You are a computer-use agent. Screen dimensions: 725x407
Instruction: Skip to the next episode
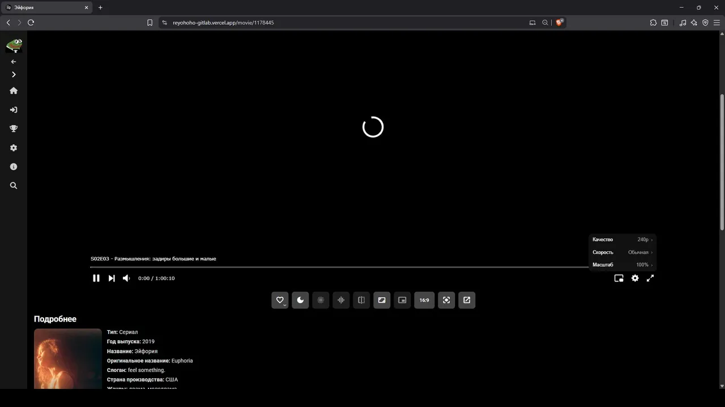point(112,278)
